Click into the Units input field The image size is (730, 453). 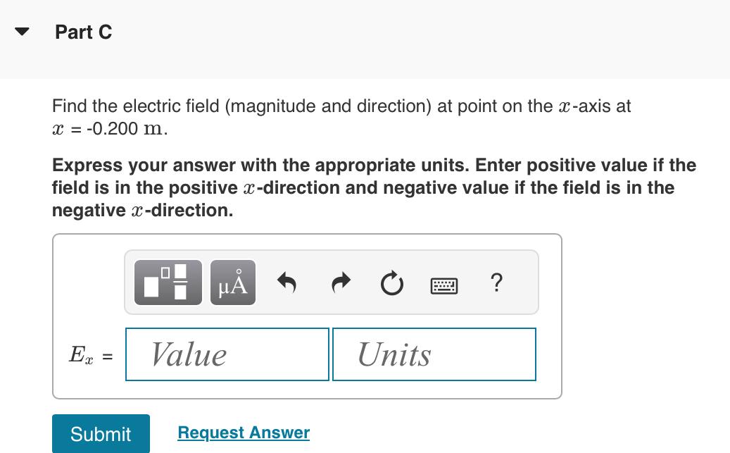point(434,354)
